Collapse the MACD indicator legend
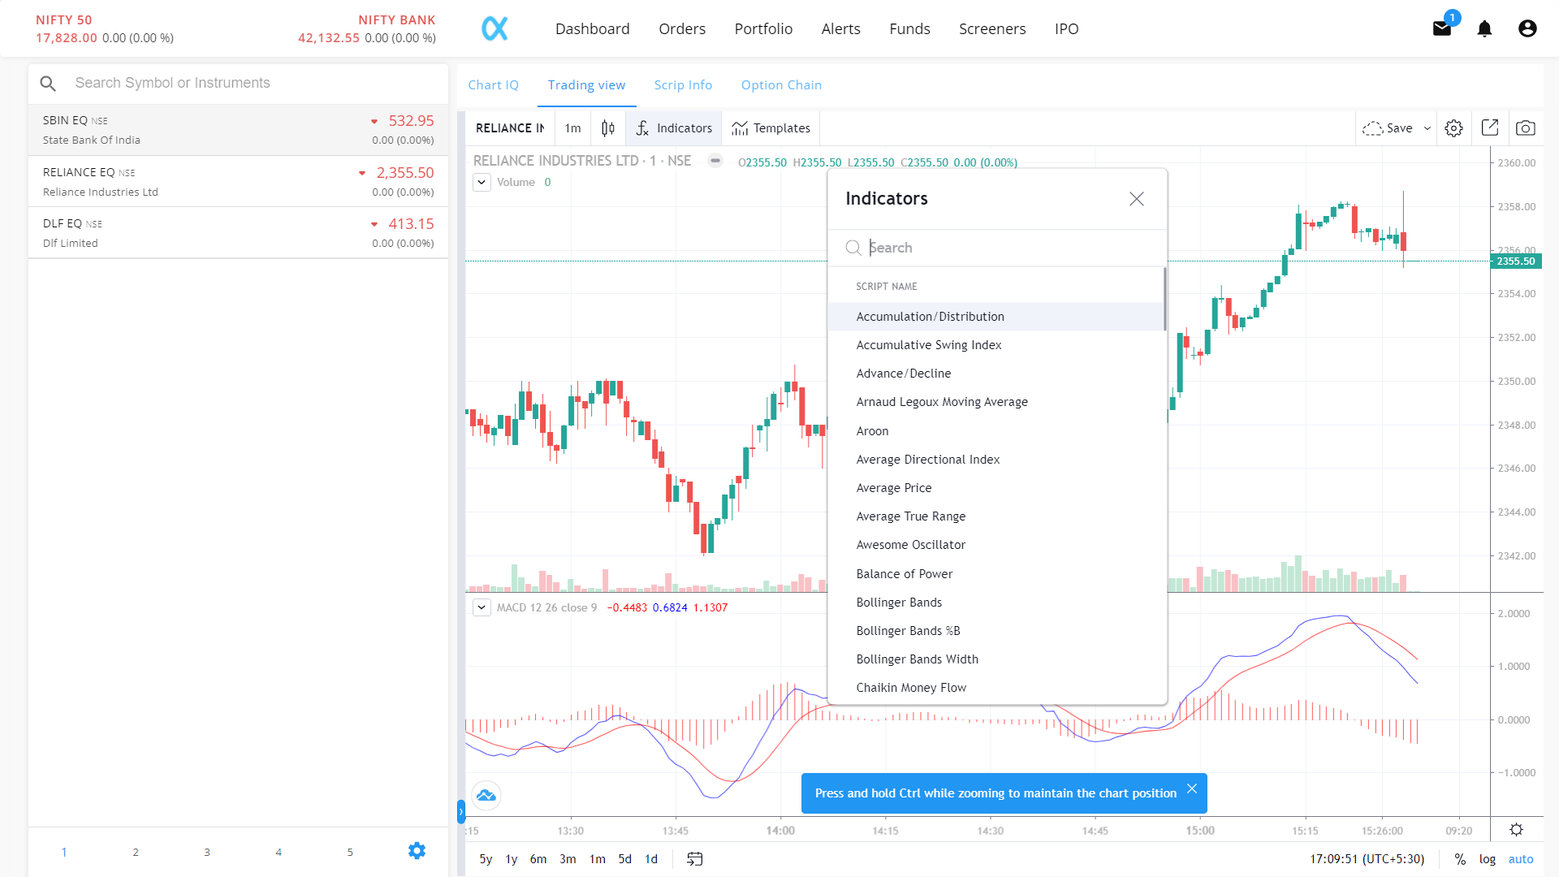 [482, 607]
